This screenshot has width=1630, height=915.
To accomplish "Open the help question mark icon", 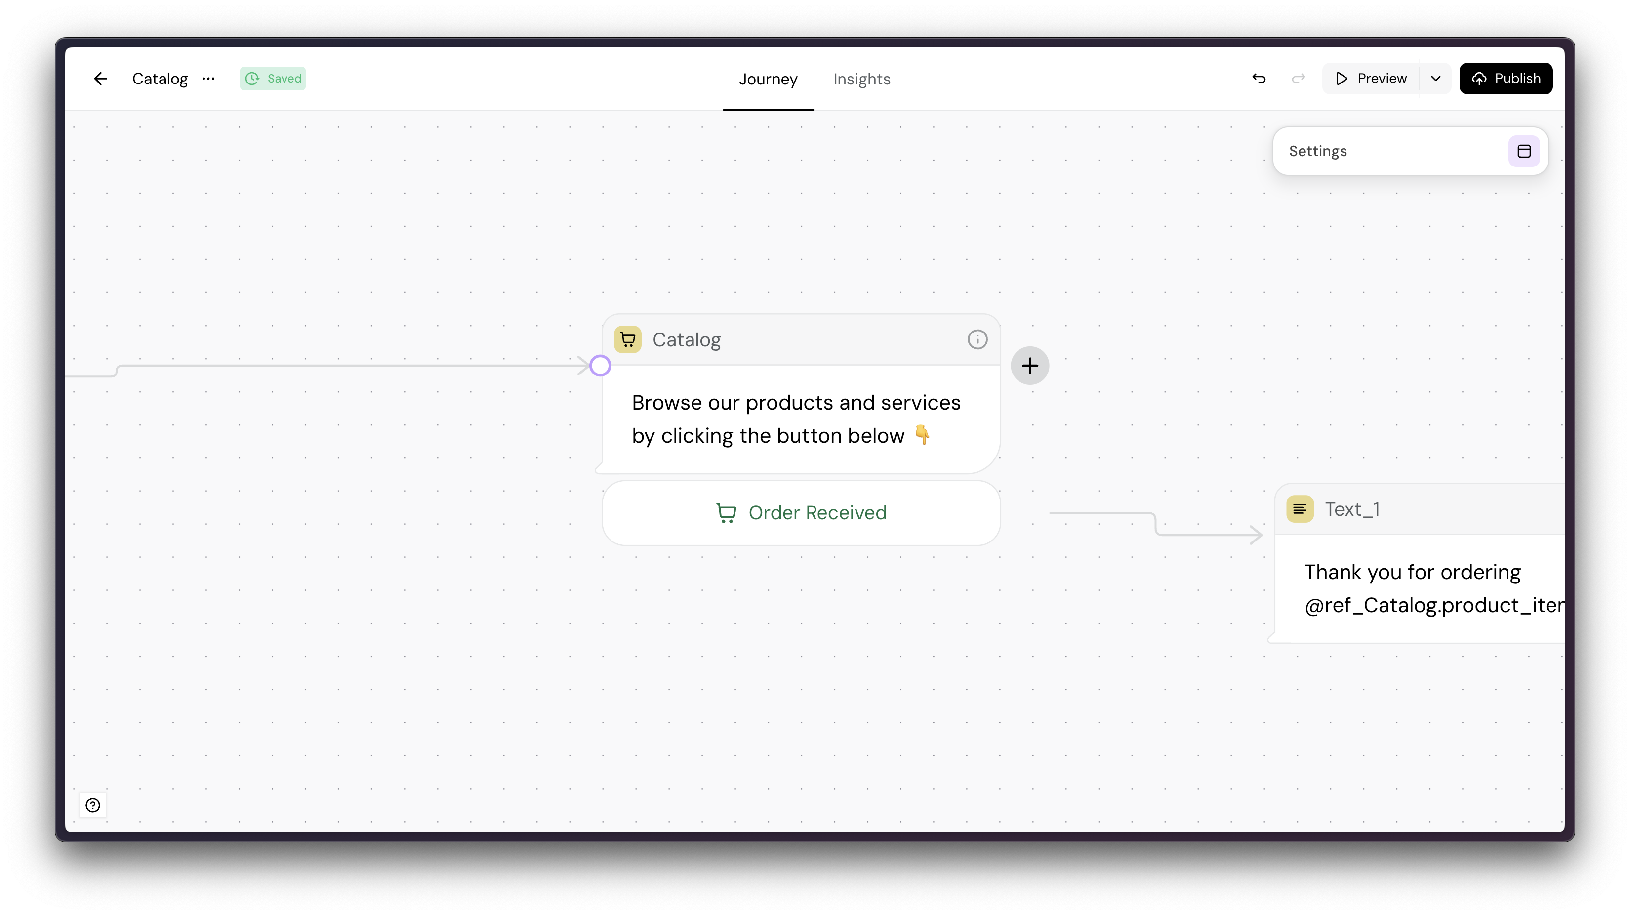I will [93, 805].
